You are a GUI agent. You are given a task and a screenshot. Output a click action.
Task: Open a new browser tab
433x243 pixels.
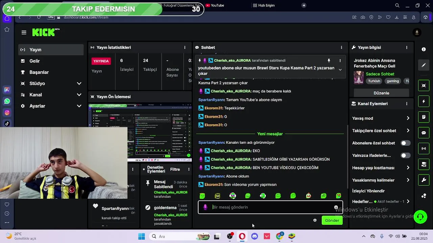tap(304, 5)
